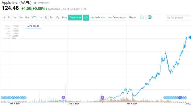This screenshot has height=107, width=191.
Task: Click the Watchlist star icon
Action: (35, 3)
